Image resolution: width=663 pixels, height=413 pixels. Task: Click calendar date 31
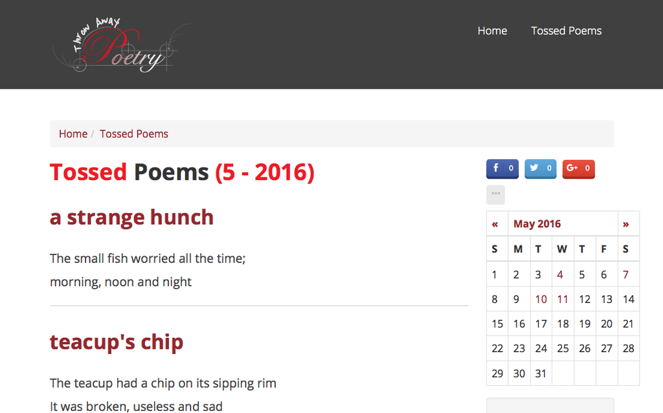pos(541,374)
